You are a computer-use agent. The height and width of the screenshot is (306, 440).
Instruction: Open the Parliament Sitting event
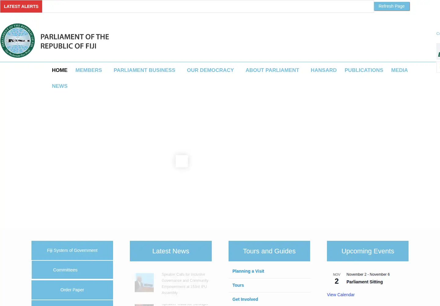[x=365, y=282]
